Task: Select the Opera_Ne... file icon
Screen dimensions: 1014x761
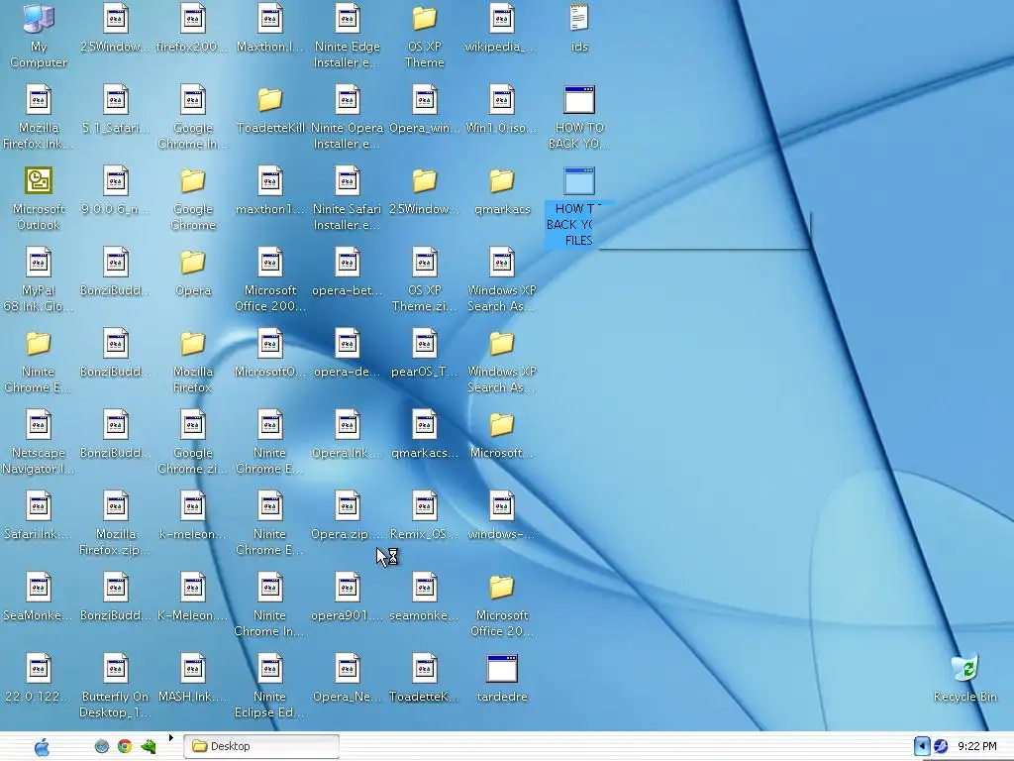Action: 348,669
